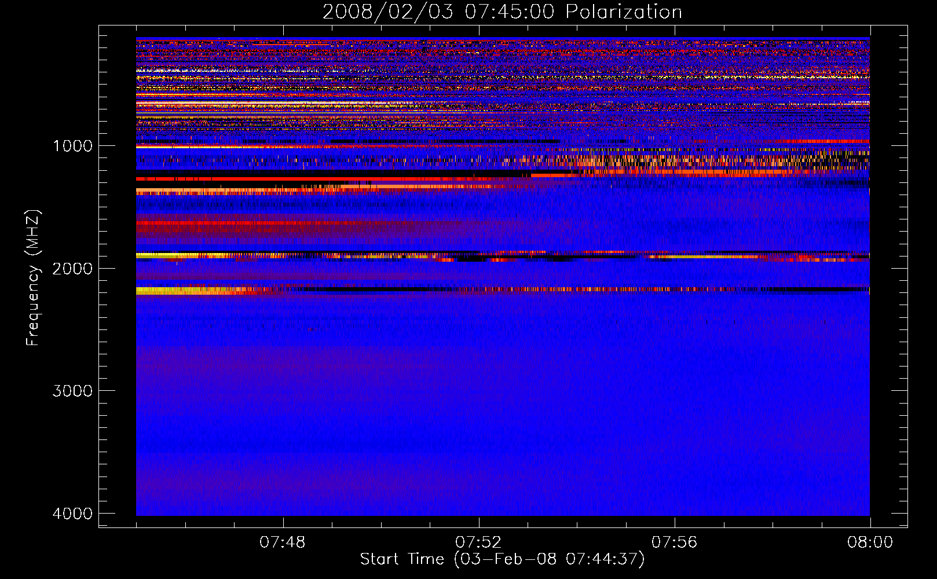
Task: Click the 08:00 time axis label
Action: [870, 543]
